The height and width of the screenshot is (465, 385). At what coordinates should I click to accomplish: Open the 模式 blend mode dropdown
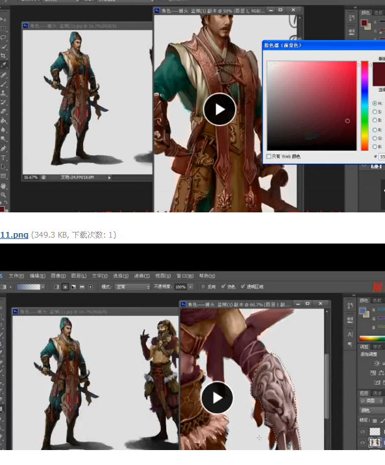132,287
